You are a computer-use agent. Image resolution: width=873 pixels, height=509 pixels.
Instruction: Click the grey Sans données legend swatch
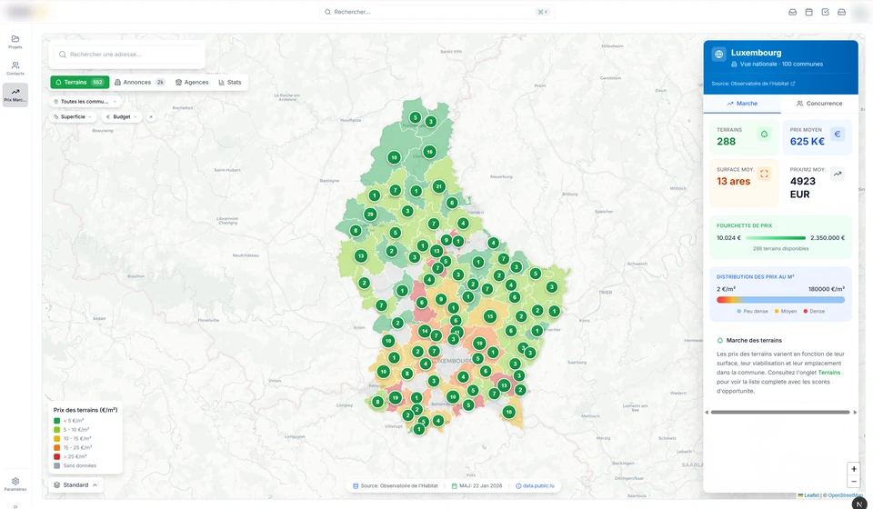coord(56,465)
